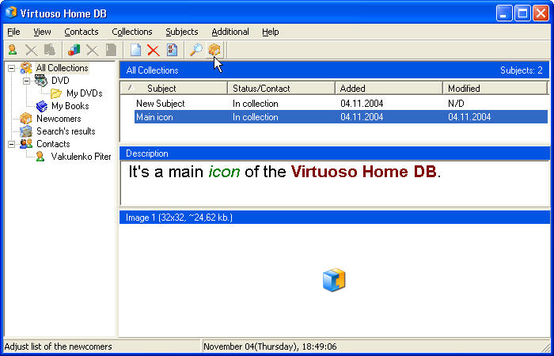Click the newcomers box icon in toolbar
554x356 pixels.
tap(214, 50)
